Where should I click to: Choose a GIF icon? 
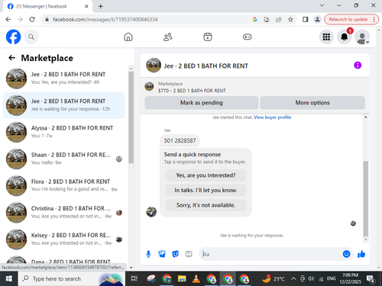189,254
